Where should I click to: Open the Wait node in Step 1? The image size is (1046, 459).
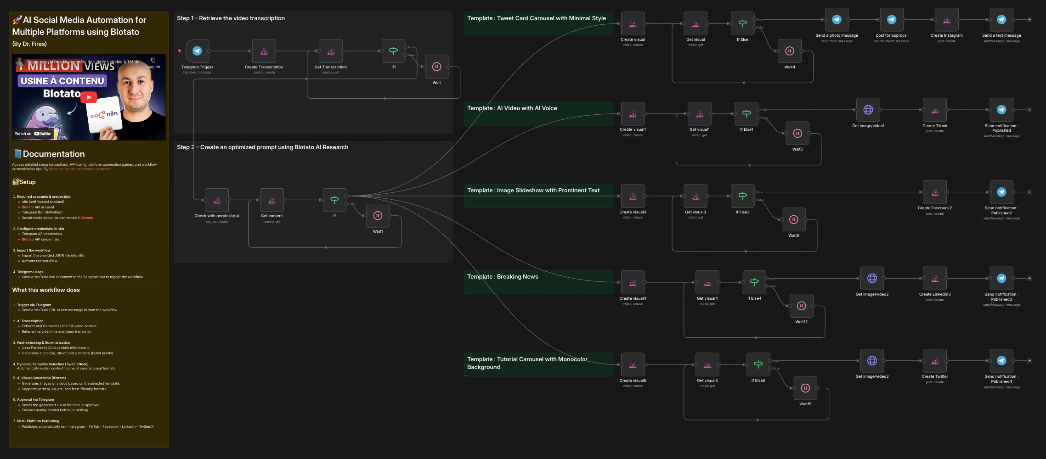click(436, 66)
